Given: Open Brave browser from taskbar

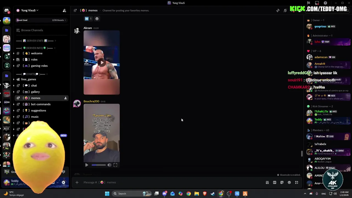Looking at the screenshot, I should pyautogui.click(x=205, y=194).
